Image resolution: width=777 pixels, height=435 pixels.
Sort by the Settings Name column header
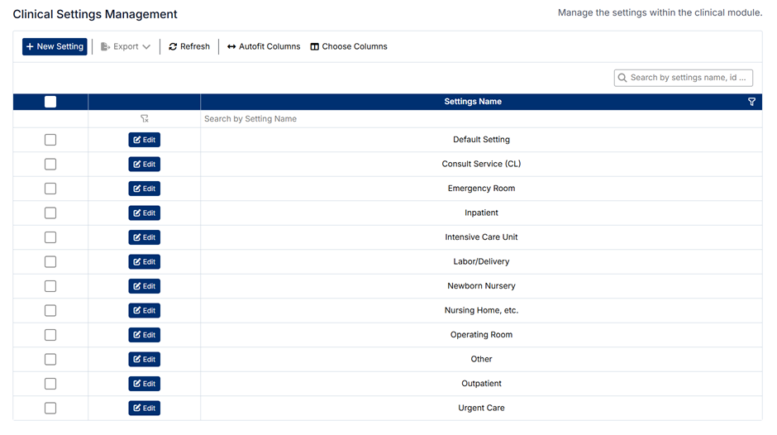[x=473, y=102]
